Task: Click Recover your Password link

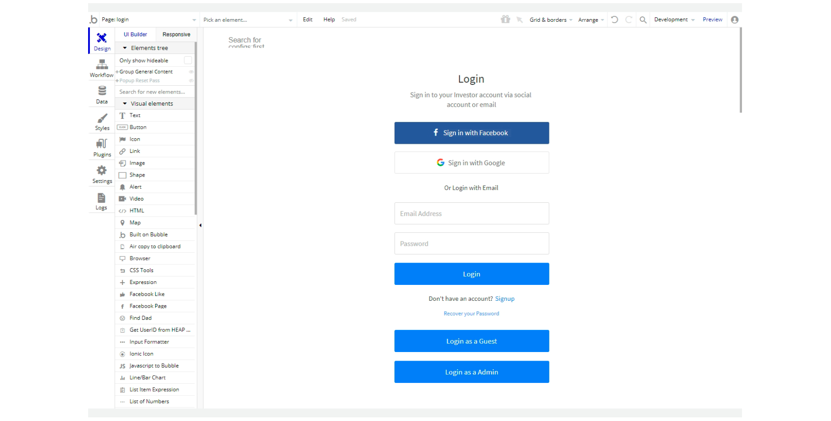Action: pos(471,313)
